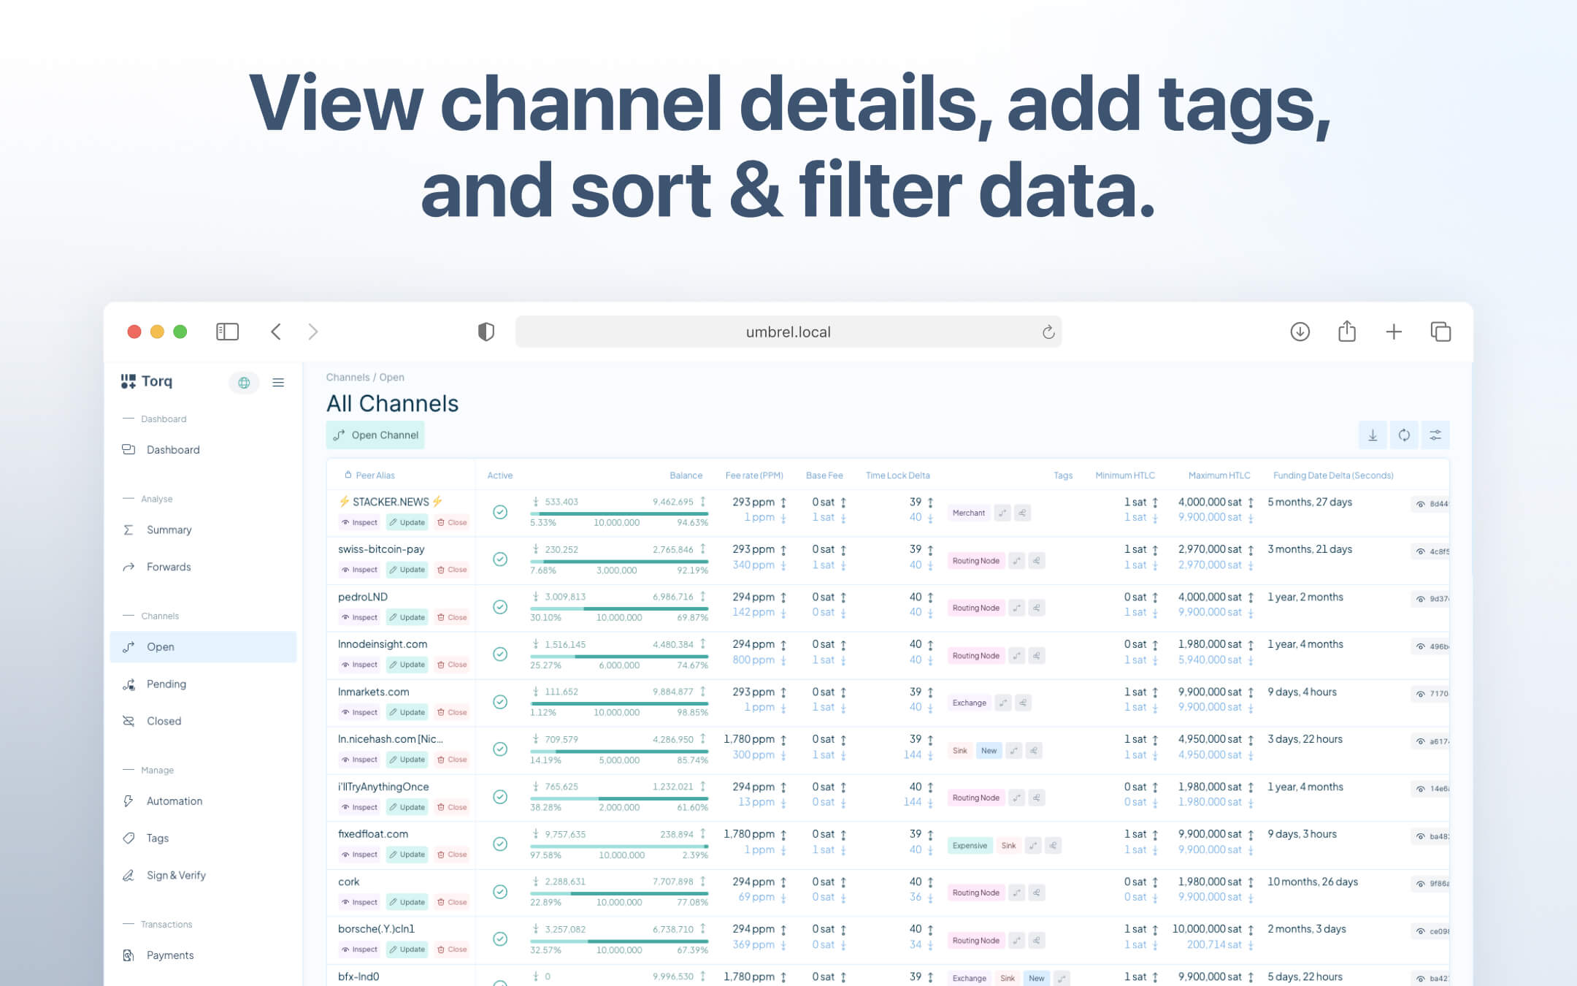The width and height of the screenshot is (1577, 986).
Task: Close the pedroLND channel
Action: (452, 617)
